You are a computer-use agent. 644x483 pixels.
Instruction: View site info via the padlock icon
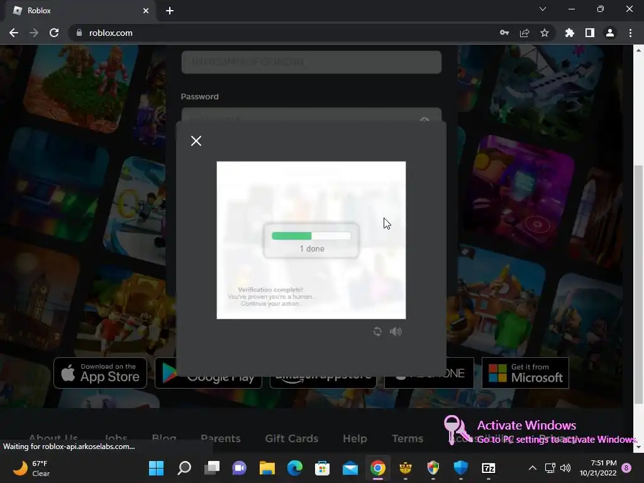(x=79, y=33)
